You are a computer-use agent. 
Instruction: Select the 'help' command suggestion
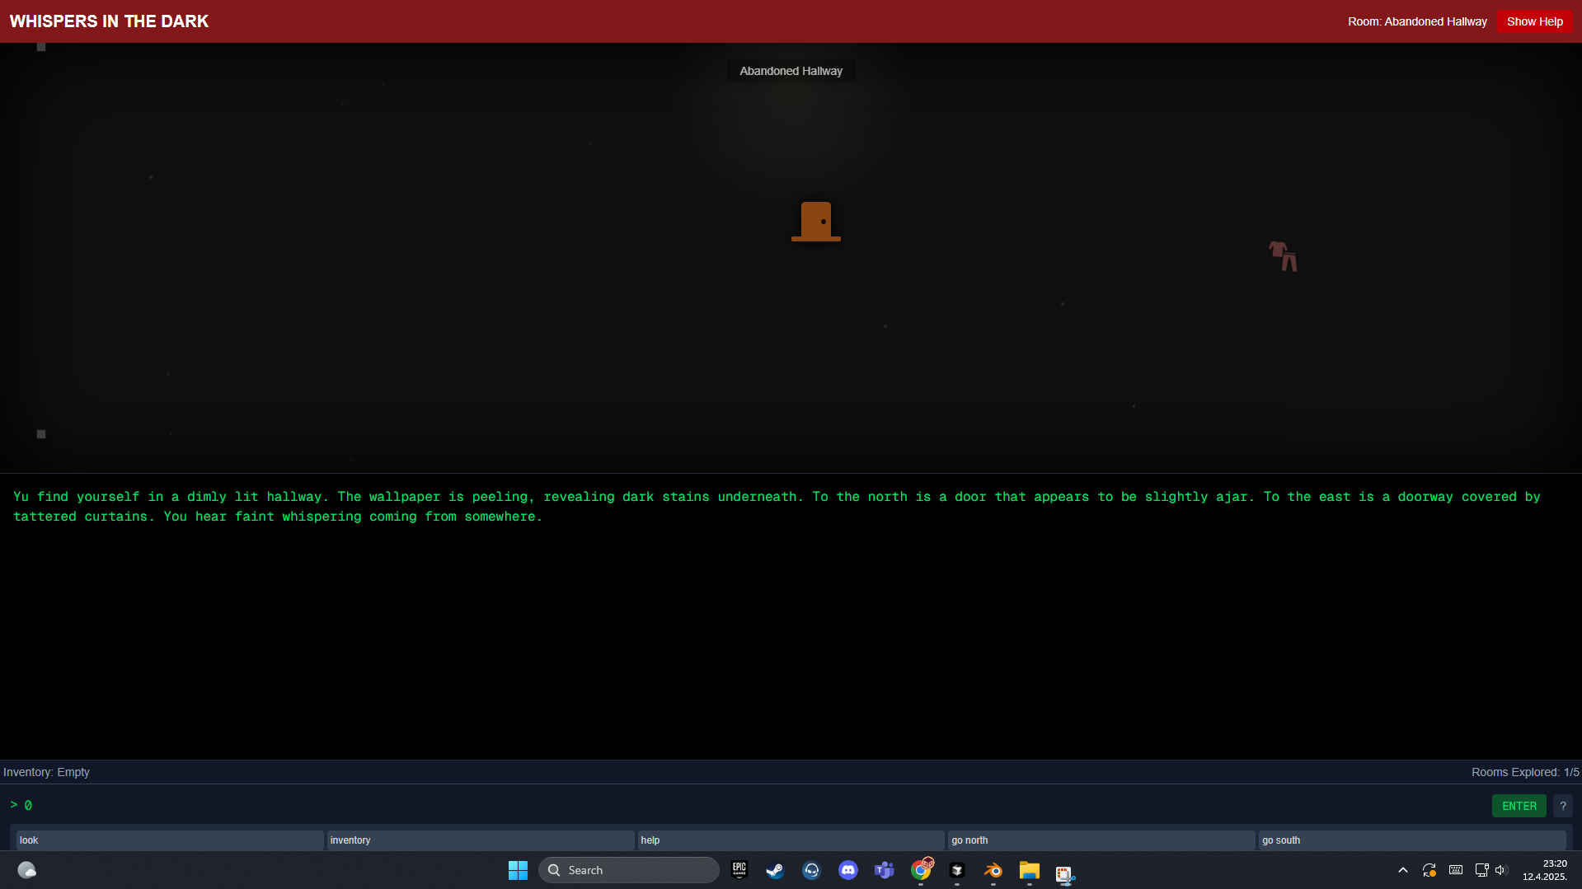(x=791, y=840)
